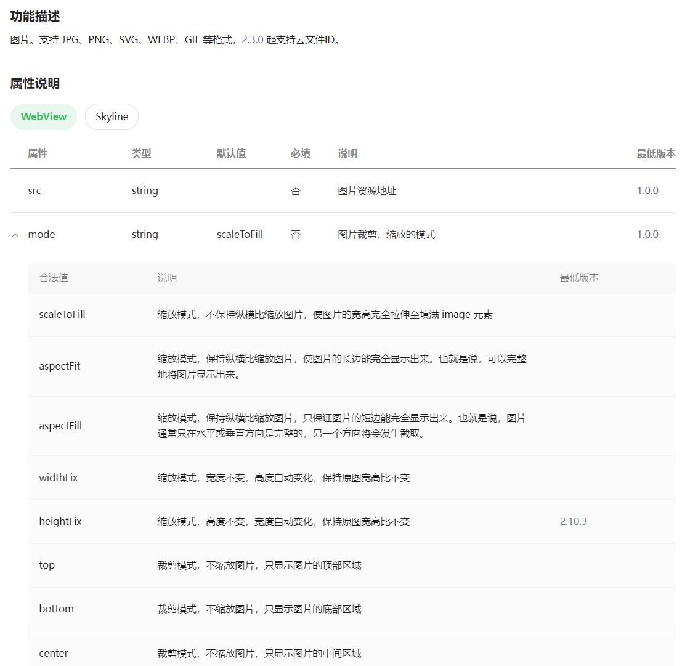Click the aspectFit description text
This screenshot has height=666, width=698.
(x=342, y=367)
